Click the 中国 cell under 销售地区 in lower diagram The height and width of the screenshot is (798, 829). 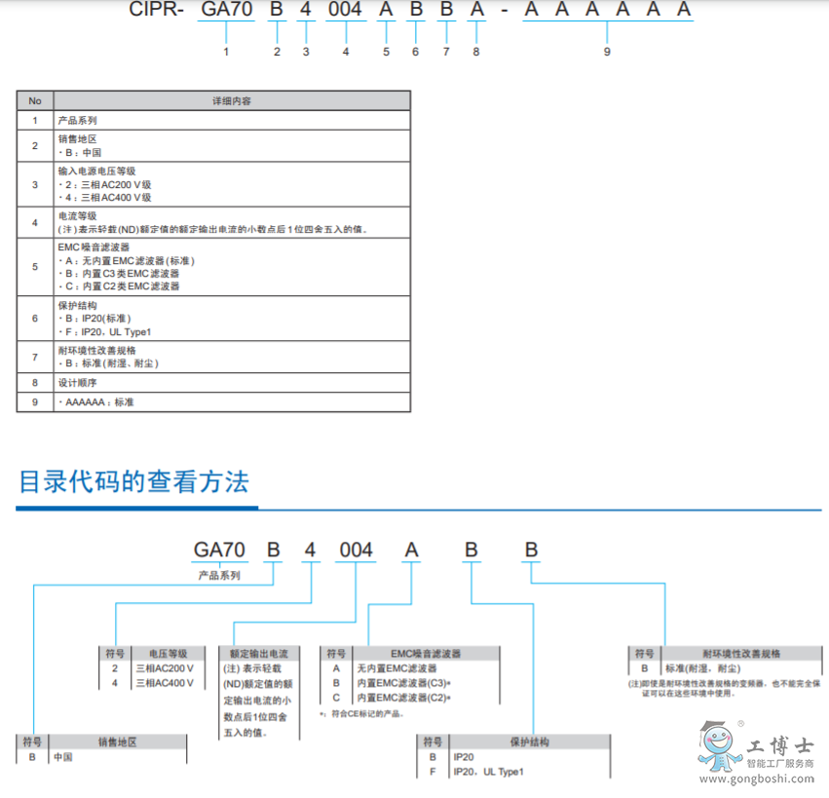[x=64, y=756]
